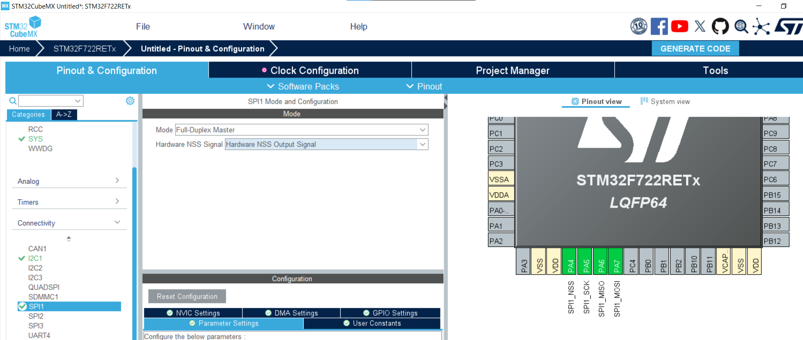Expand the Timers category

click(69, 202)
